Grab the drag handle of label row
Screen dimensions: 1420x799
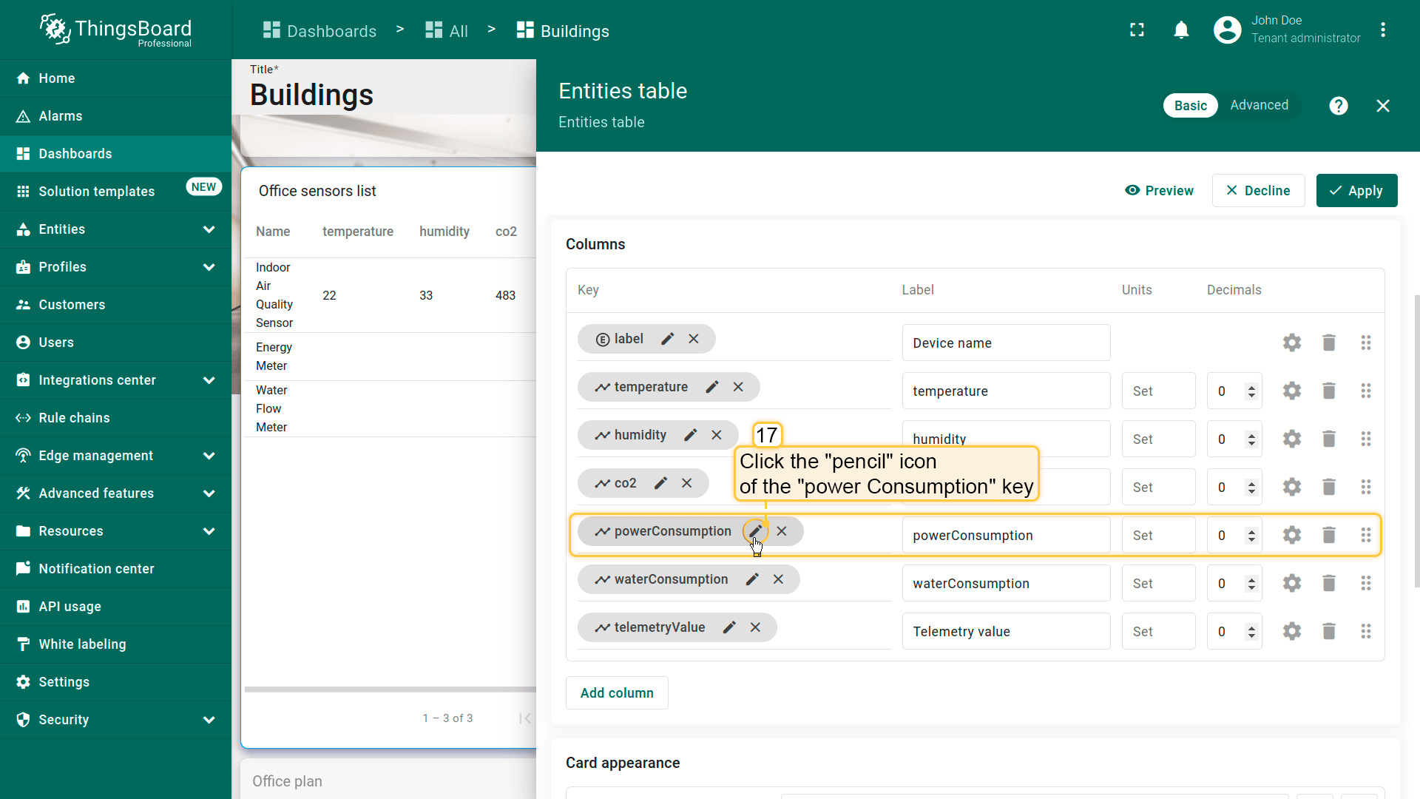(1365, 343)
